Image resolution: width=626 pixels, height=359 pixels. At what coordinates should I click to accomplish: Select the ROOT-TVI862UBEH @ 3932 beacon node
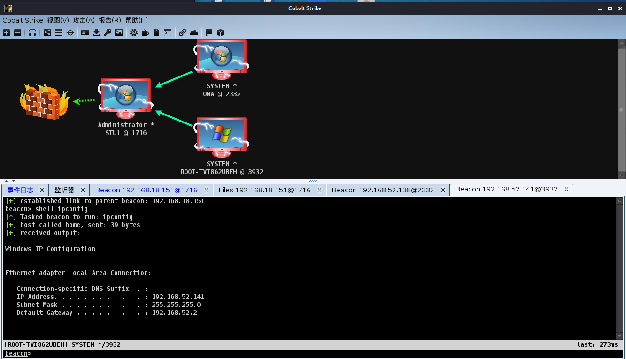(x=222, y=146)
